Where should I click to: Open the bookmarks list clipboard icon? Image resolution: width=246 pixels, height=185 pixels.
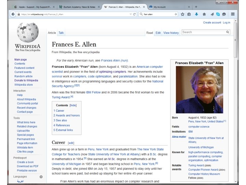click(189, 14)
